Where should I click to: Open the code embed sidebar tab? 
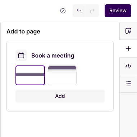pyautogui.click(x=128, y=66)
